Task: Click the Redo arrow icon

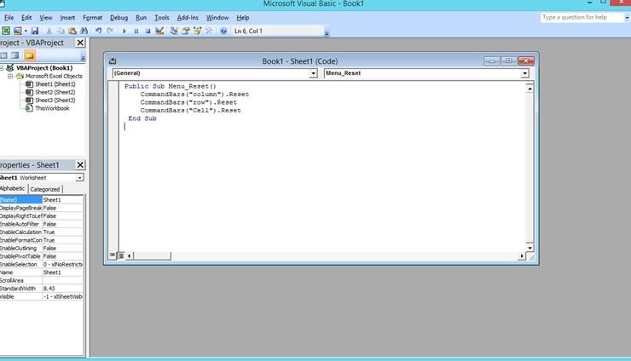Action: coord(110,31)
